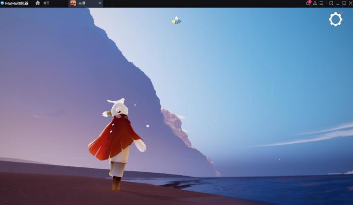
Task: Open the MuMu home tab
Action: [42, 3]
